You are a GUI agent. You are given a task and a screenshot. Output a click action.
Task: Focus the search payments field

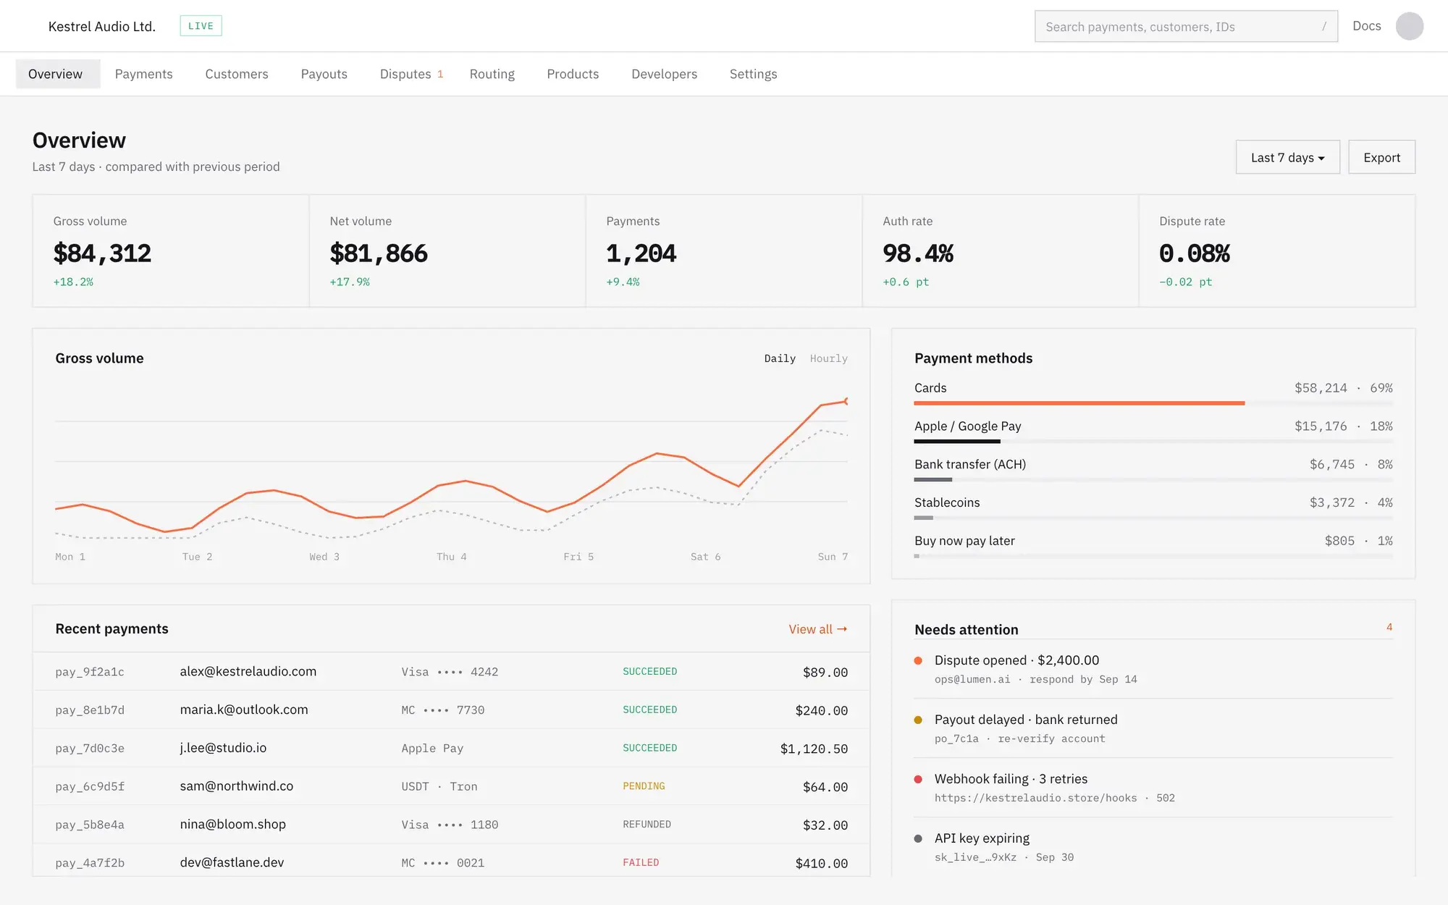1186,26
